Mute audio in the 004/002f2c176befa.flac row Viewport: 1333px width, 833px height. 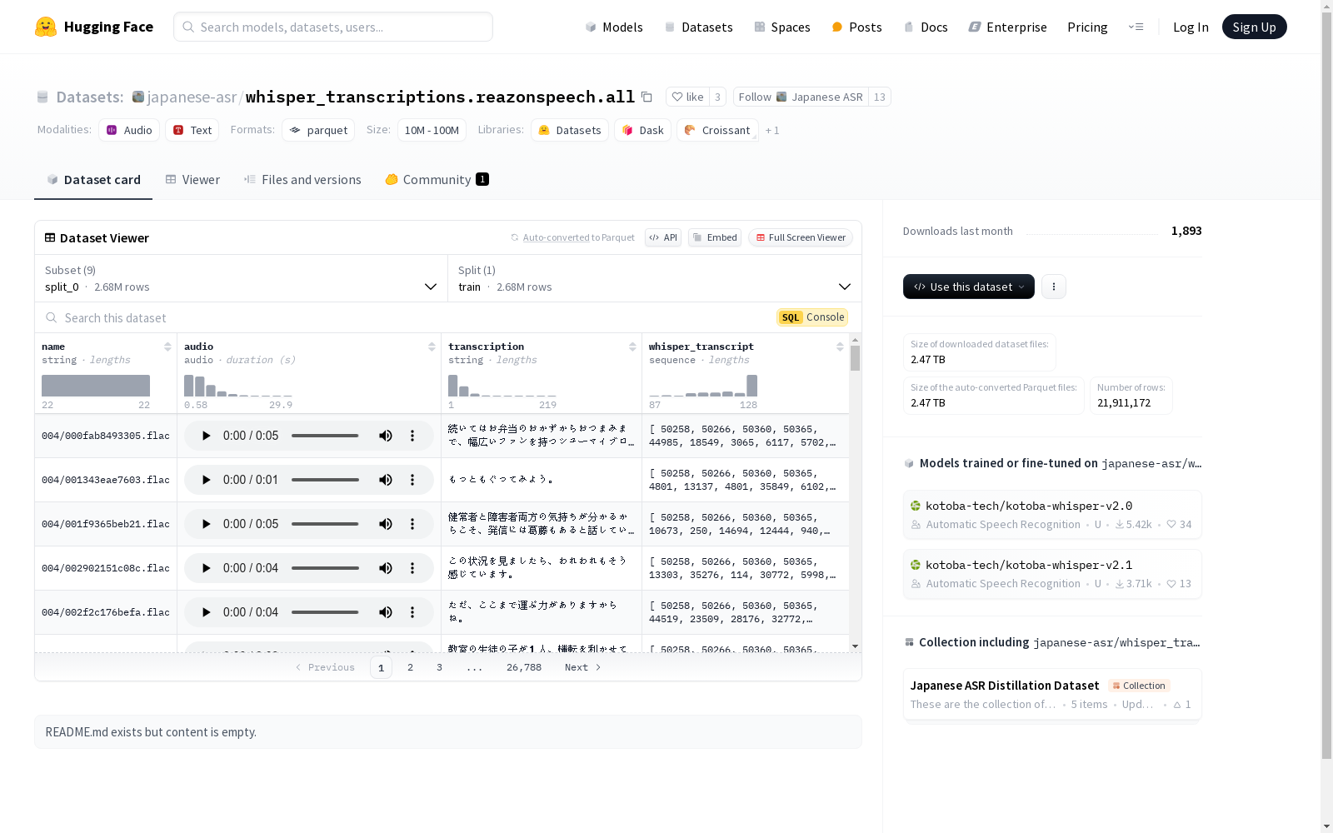coord(386,612)
